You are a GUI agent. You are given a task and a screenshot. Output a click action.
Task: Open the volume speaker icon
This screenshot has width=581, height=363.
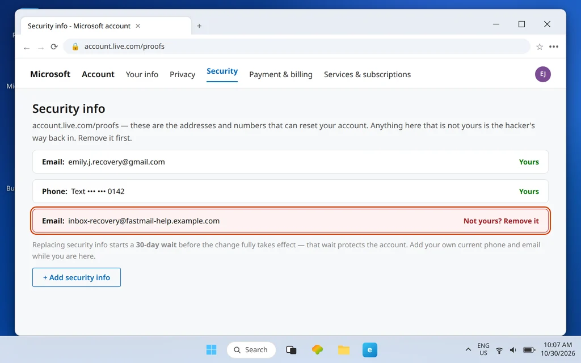click(x=513, y=350)
